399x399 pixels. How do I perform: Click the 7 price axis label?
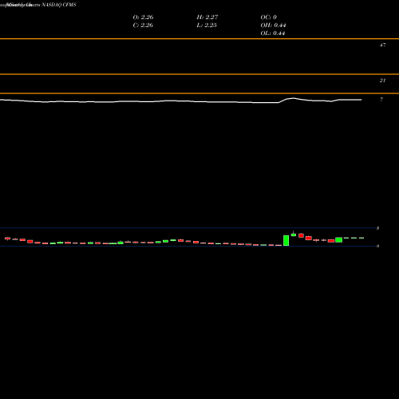tap(381, 100)
